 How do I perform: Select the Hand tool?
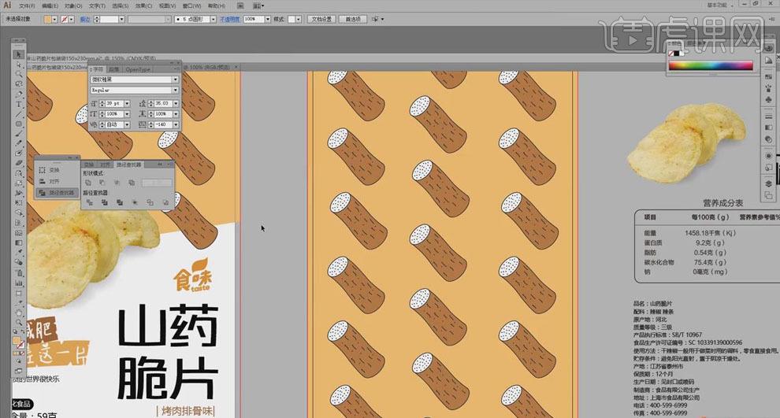(x=19, y=313)
